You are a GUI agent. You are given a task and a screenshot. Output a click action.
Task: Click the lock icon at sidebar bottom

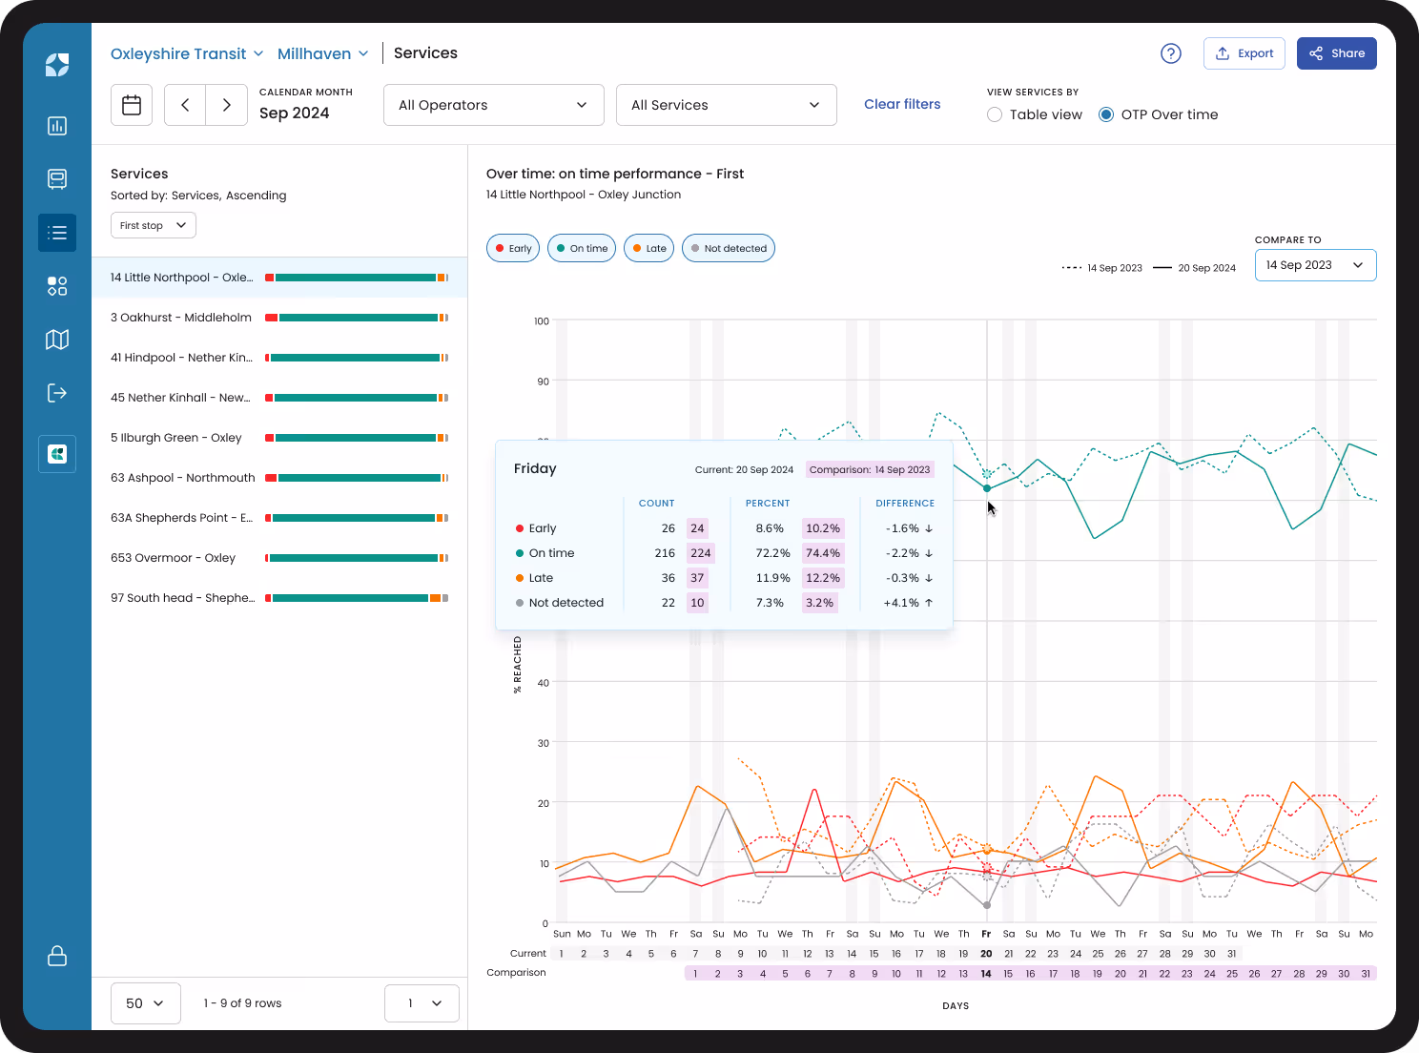click(57, 957)
